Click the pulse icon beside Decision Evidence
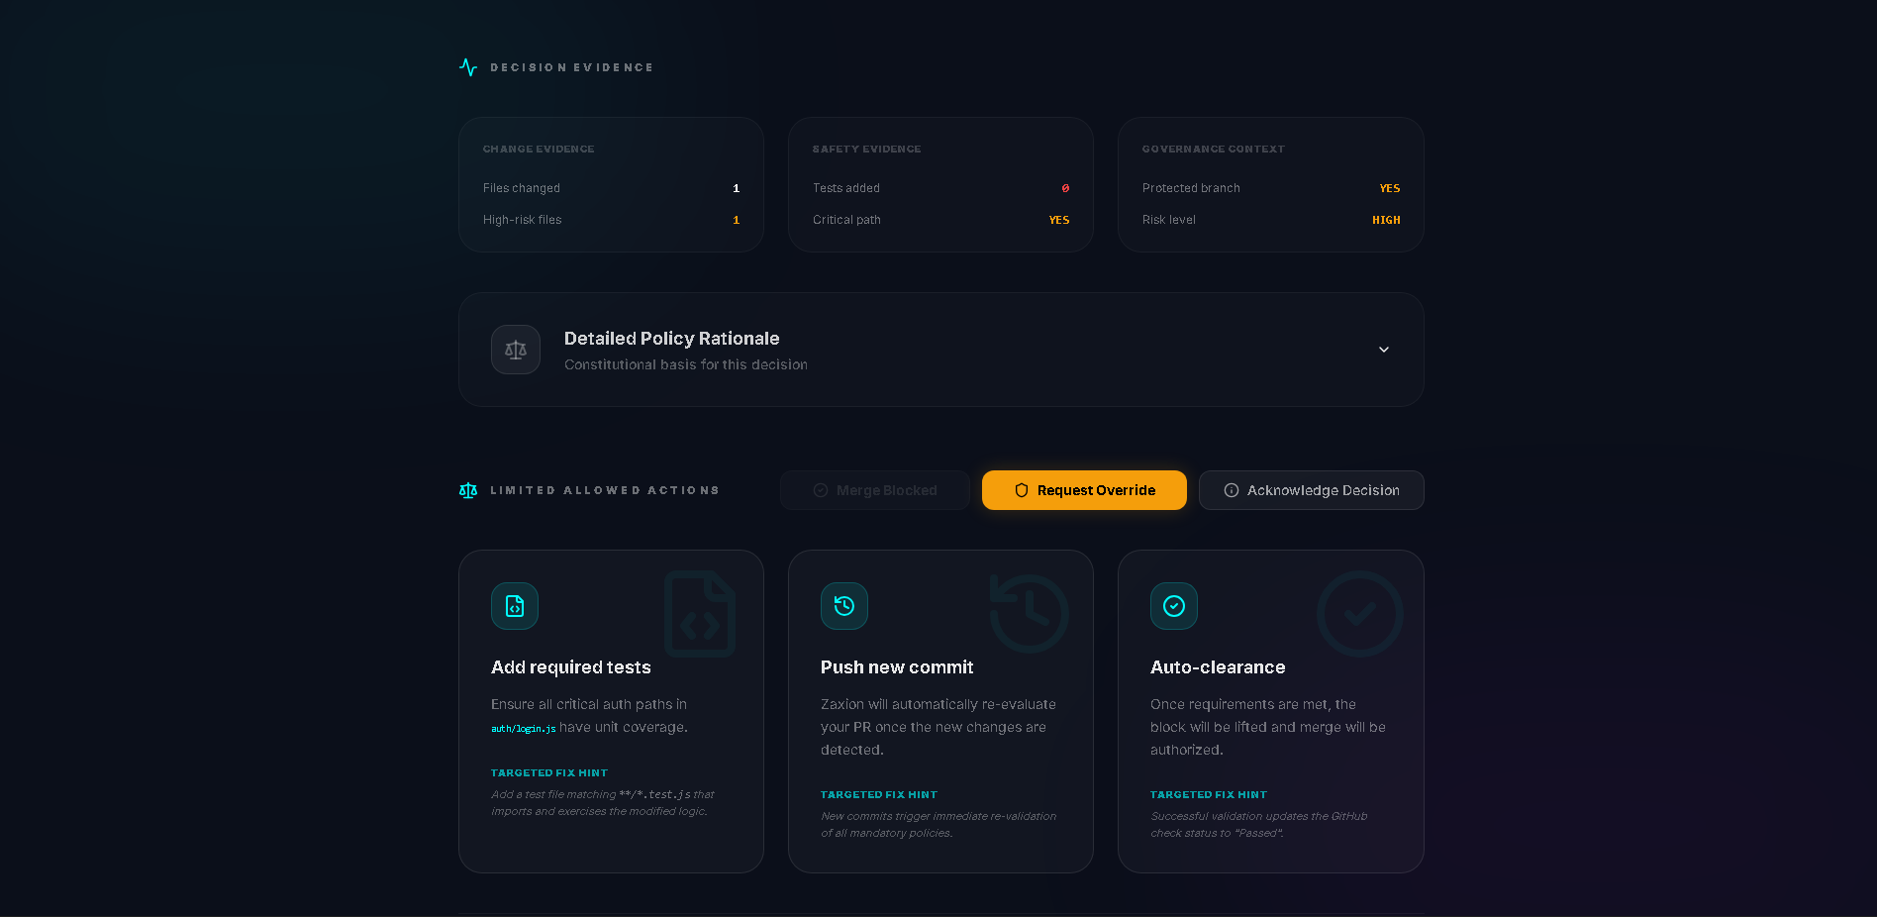This screenshot has height=917, width=1877. (467, 67)
